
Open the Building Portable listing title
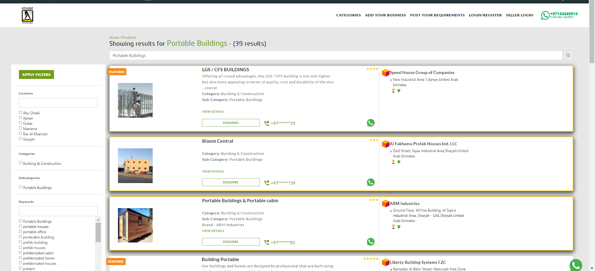tap(220, 259)
